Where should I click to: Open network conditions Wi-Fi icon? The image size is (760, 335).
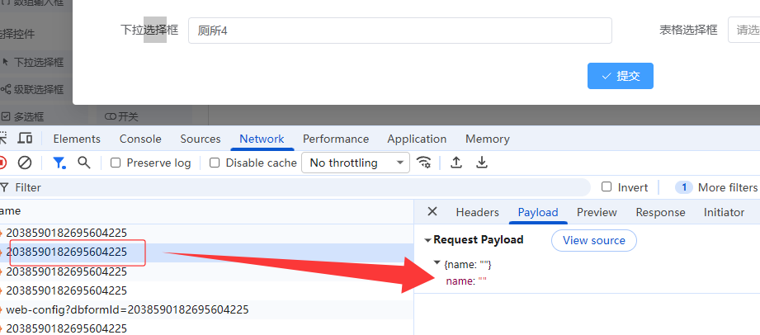(424, 163)
